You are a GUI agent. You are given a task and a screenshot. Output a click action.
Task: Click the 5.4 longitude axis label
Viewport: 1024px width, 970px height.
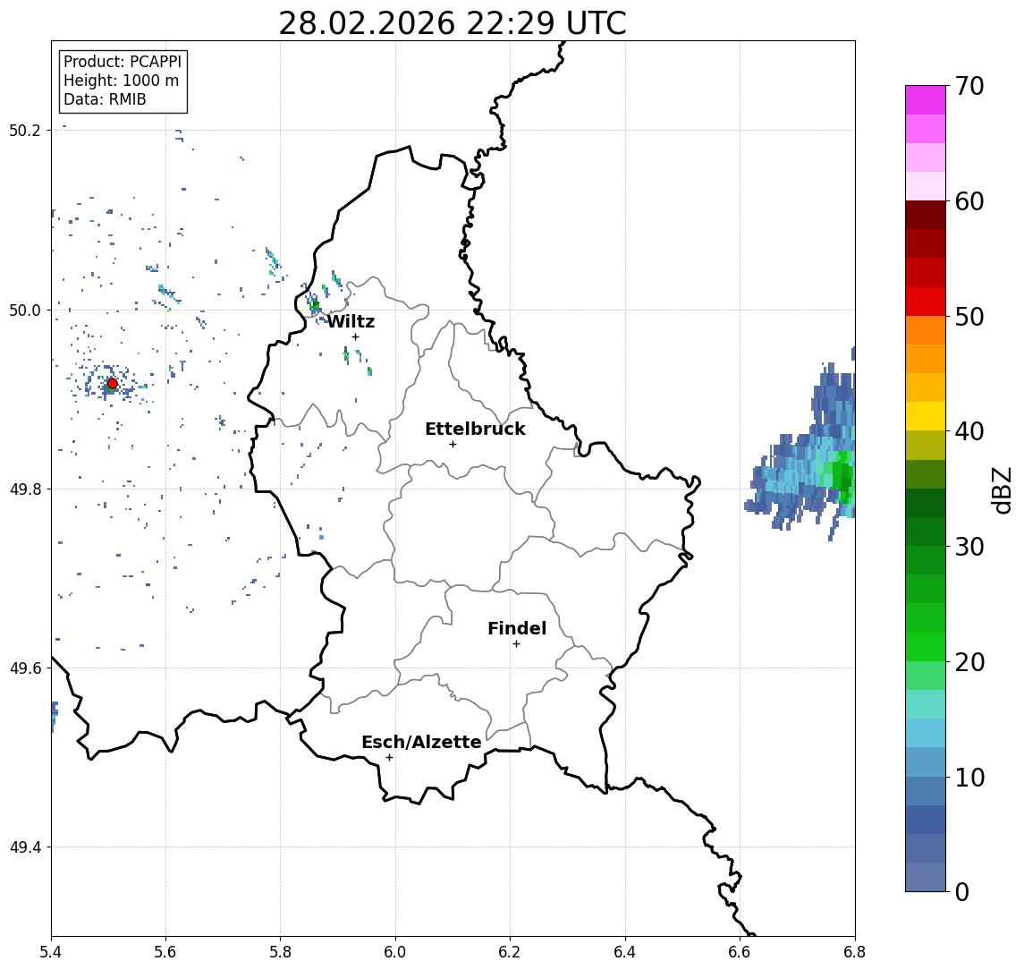click(51, 952)
